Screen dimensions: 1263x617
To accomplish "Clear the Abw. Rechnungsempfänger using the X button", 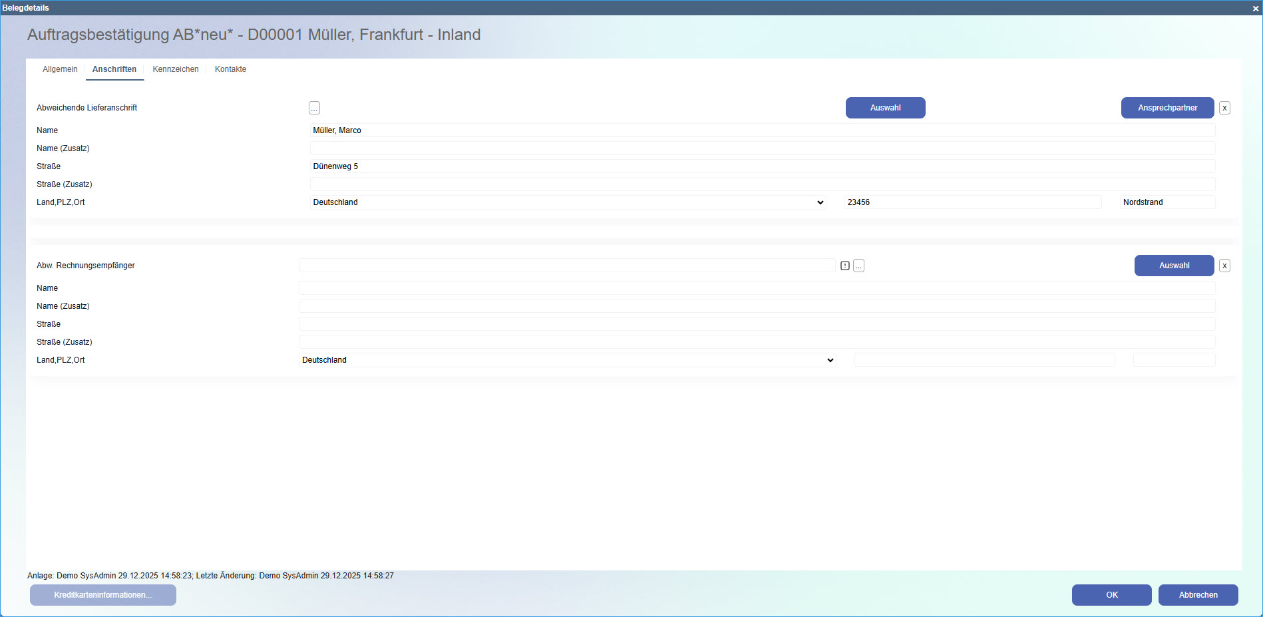I will [x=1224, y=265].
